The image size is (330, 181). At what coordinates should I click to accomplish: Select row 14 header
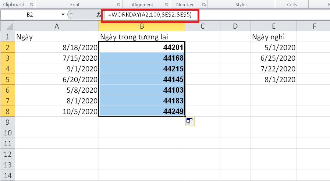tap(8, 175)
